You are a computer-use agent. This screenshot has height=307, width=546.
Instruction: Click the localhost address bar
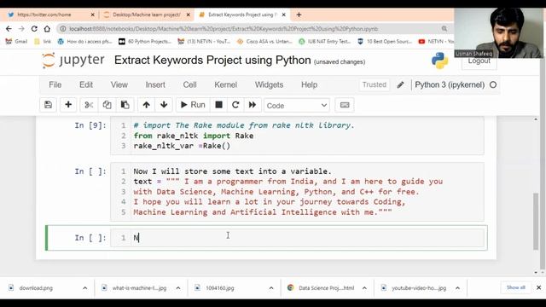pyautogui.click(x=223, y=28)
